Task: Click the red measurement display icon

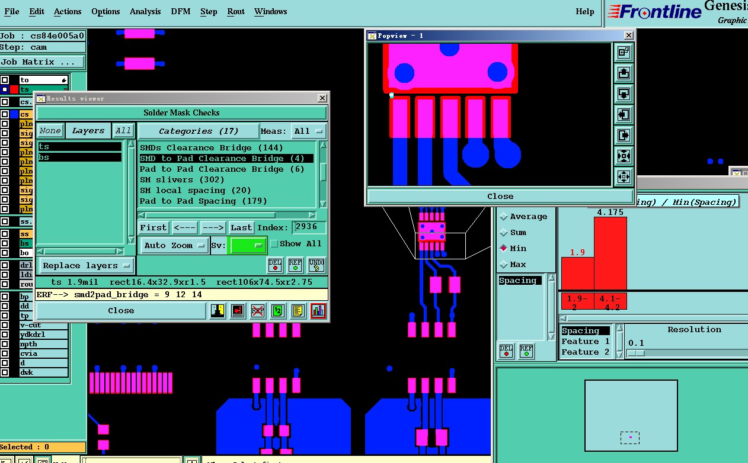Action: [238, 310]
